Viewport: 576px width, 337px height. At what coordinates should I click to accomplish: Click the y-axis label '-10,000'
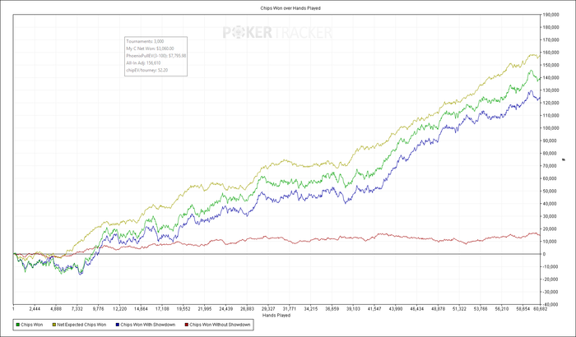tap(551, 266)
